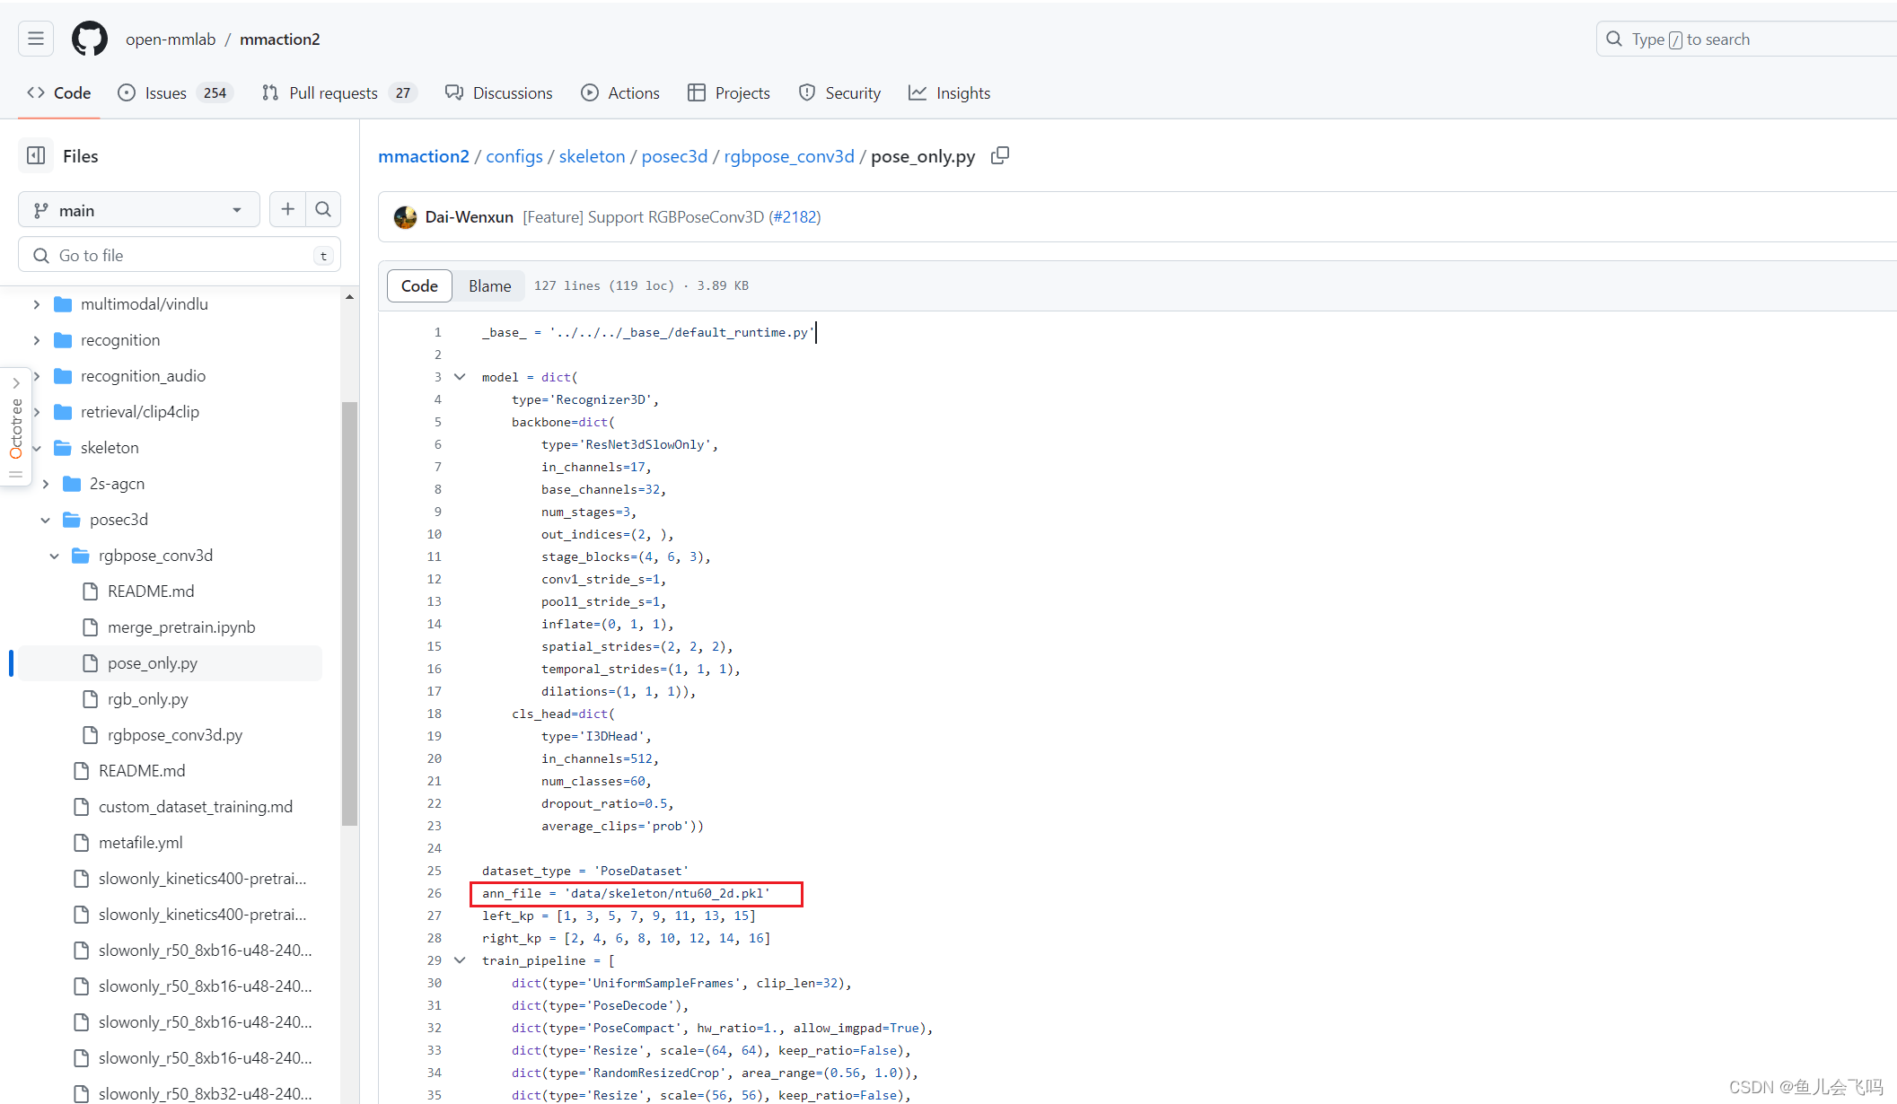Open the main branch dropdown

pyautogui.click(x=138, y=209)
